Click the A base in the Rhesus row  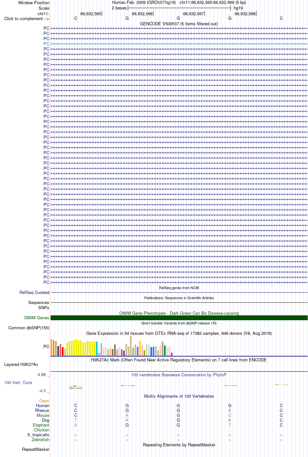(x=230, y=410)
